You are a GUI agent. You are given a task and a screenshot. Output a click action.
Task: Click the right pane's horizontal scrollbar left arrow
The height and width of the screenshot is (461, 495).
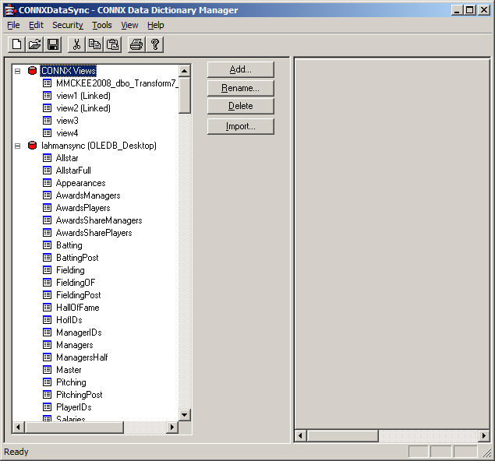click(300, 436)
